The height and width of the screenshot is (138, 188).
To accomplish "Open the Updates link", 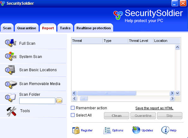I will click(147, 130).
